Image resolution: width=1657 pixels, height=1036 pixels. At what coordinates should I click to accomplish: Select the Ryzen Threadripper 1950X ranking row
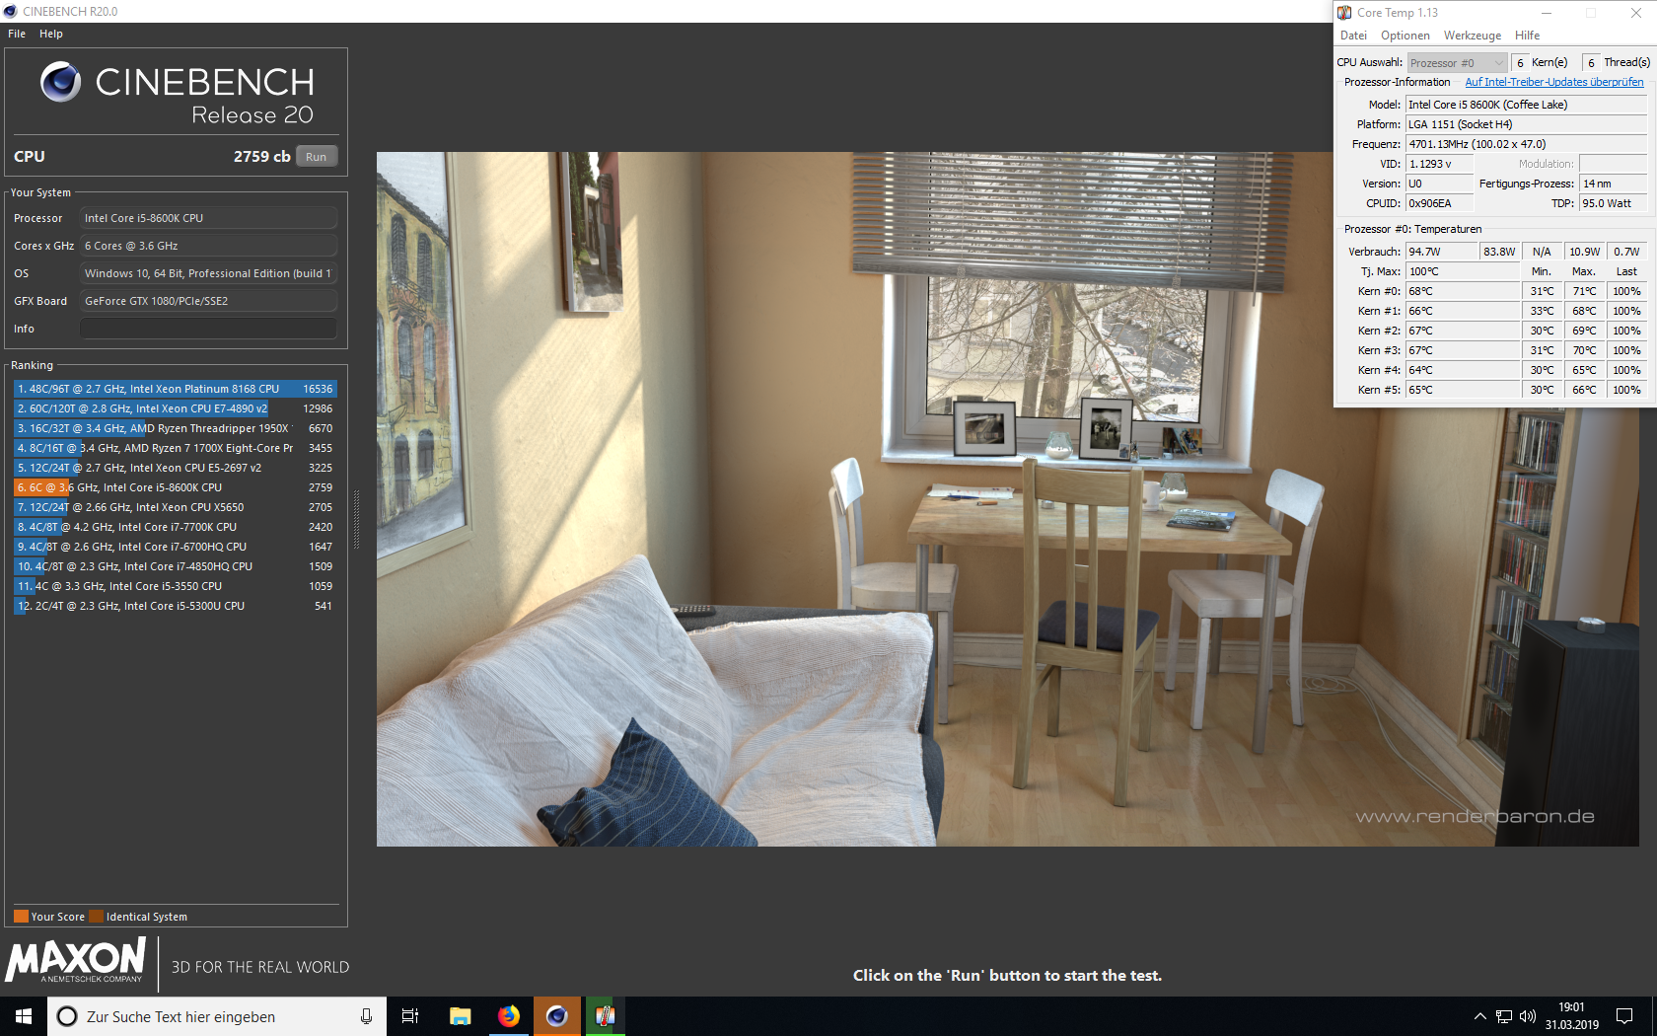(x=175, y=428)
